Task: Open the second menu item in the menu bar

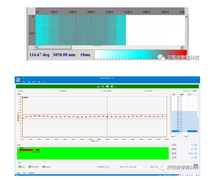Action: point(29,82)
